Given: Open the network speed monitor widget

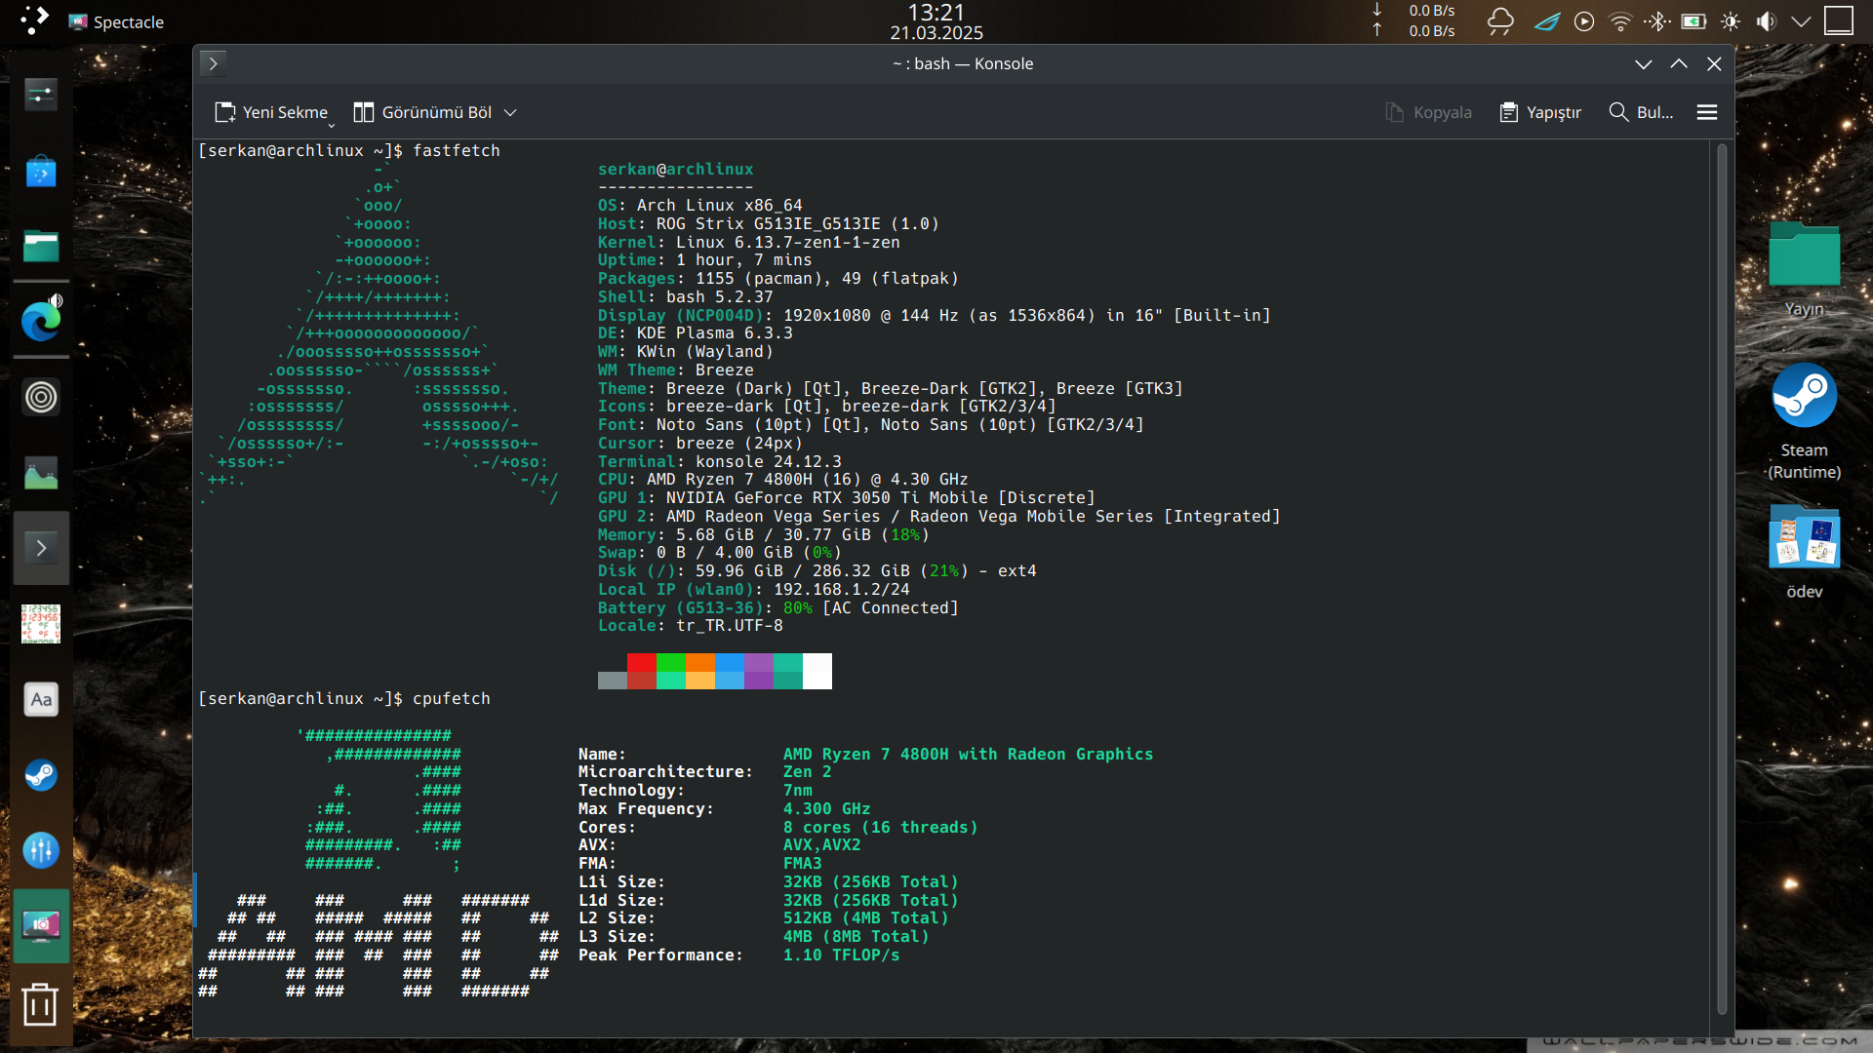Looking at the screenshot, I should pos(1414,20).
